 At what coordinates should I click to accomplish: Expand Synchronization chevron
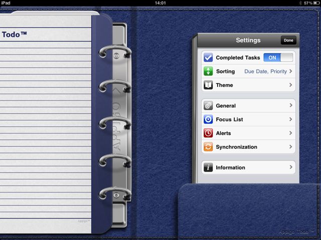click(x=291, y=146)
